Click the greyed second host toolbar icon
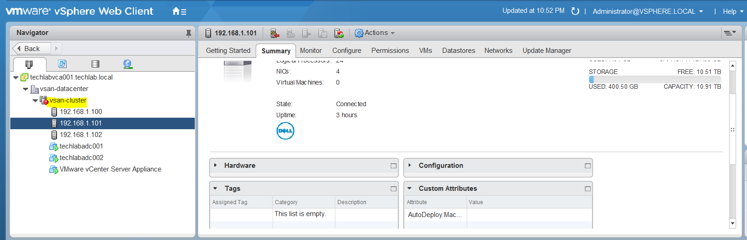Image resolution: width=747 pixels, height=240 pixels. pyautogui.click(x=291, y=33)
